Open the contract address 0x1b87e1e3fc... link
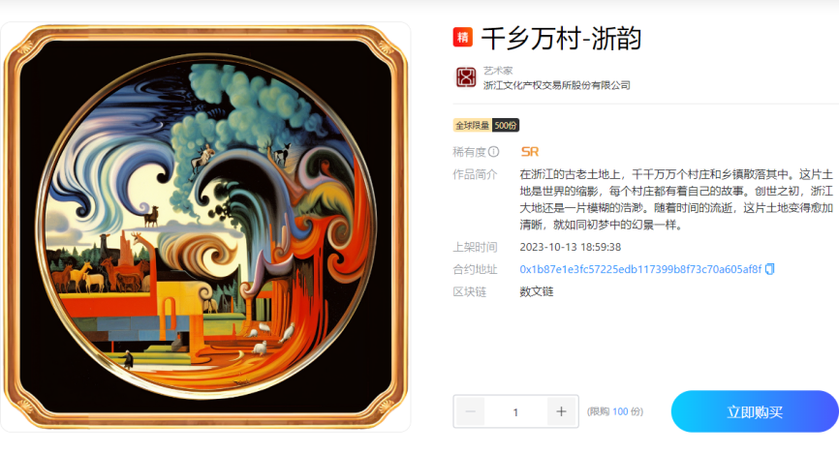The height and width of the screenshot is (454, 839). pos(640,269)
